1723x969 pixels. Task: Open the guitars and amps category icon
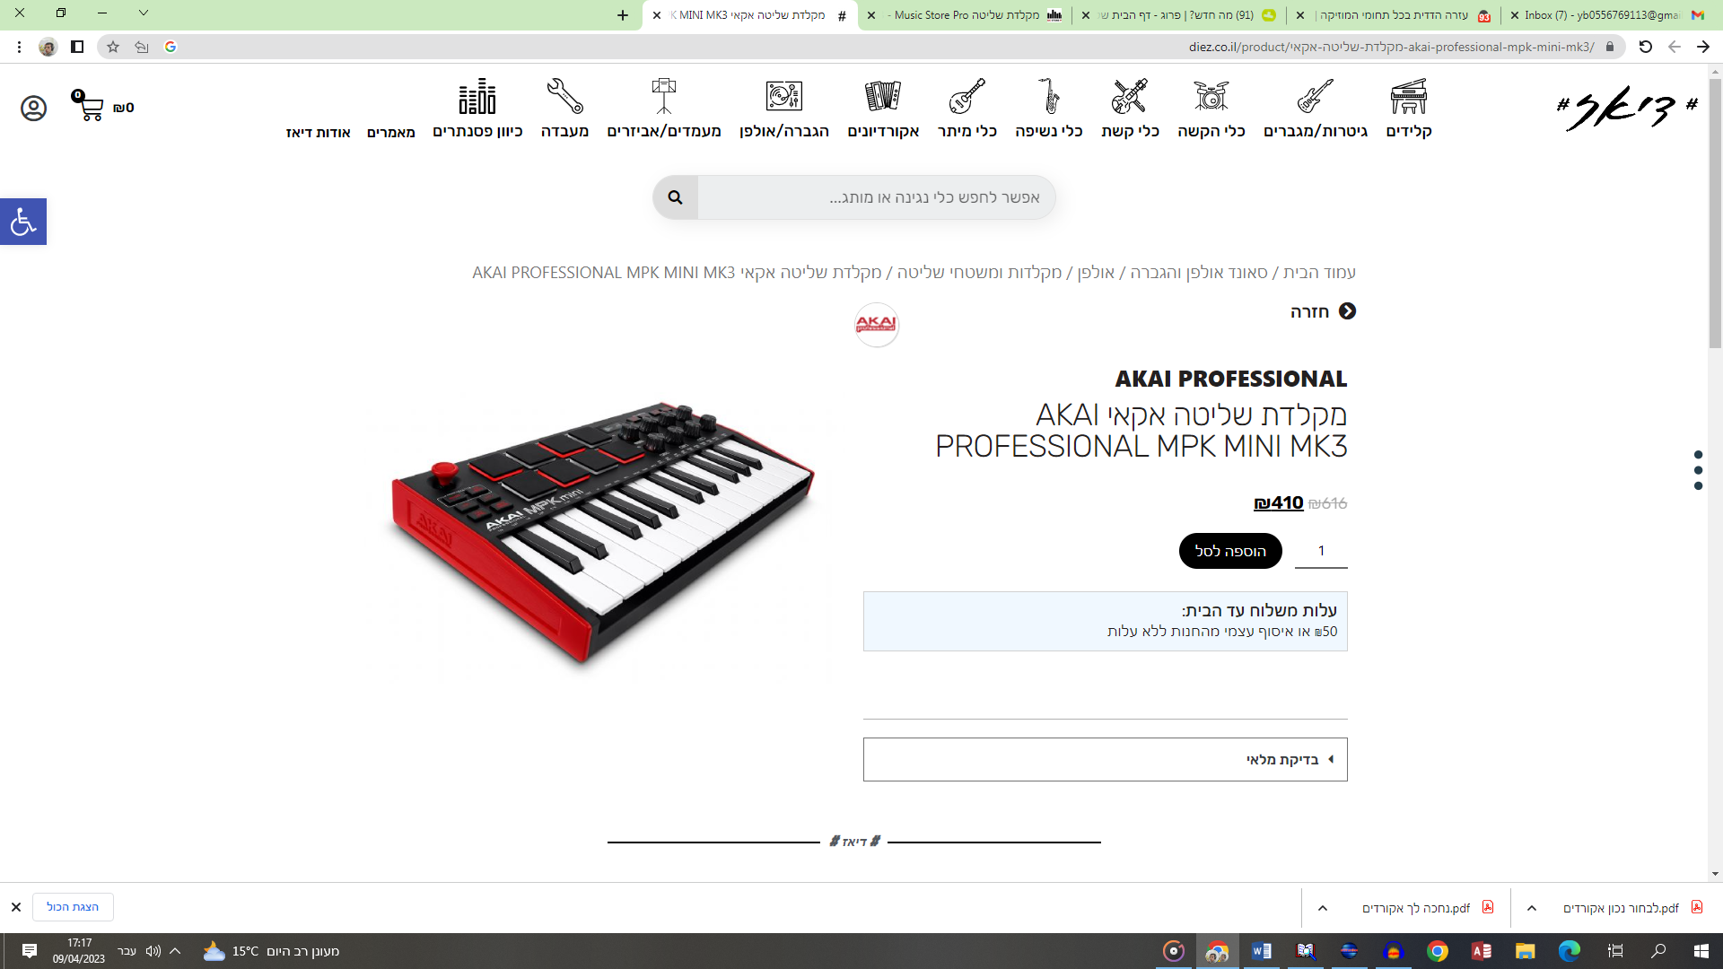tap(1315, 96)
